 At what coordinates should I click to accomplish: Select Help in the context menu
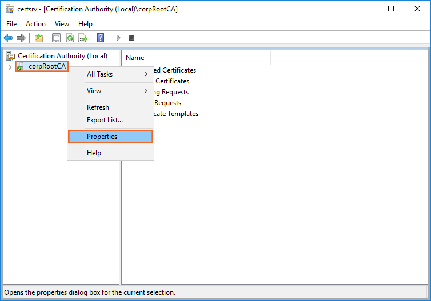click(94, 153)
